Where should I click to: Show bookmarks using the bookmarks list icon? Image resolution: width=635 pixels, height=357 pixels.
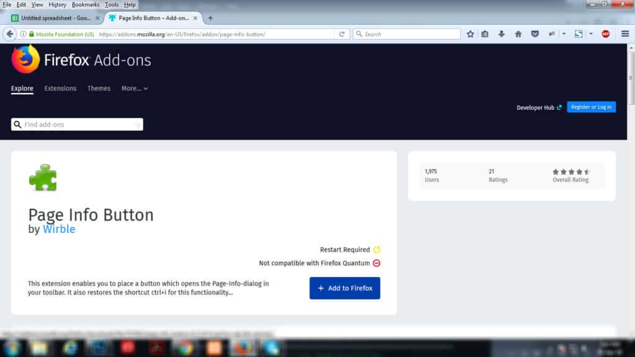pos(485,34)
